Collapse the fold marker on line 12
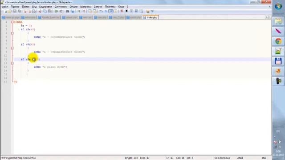Image resolution: width=285 pixels, height=160 pixels. click(12, 63)
